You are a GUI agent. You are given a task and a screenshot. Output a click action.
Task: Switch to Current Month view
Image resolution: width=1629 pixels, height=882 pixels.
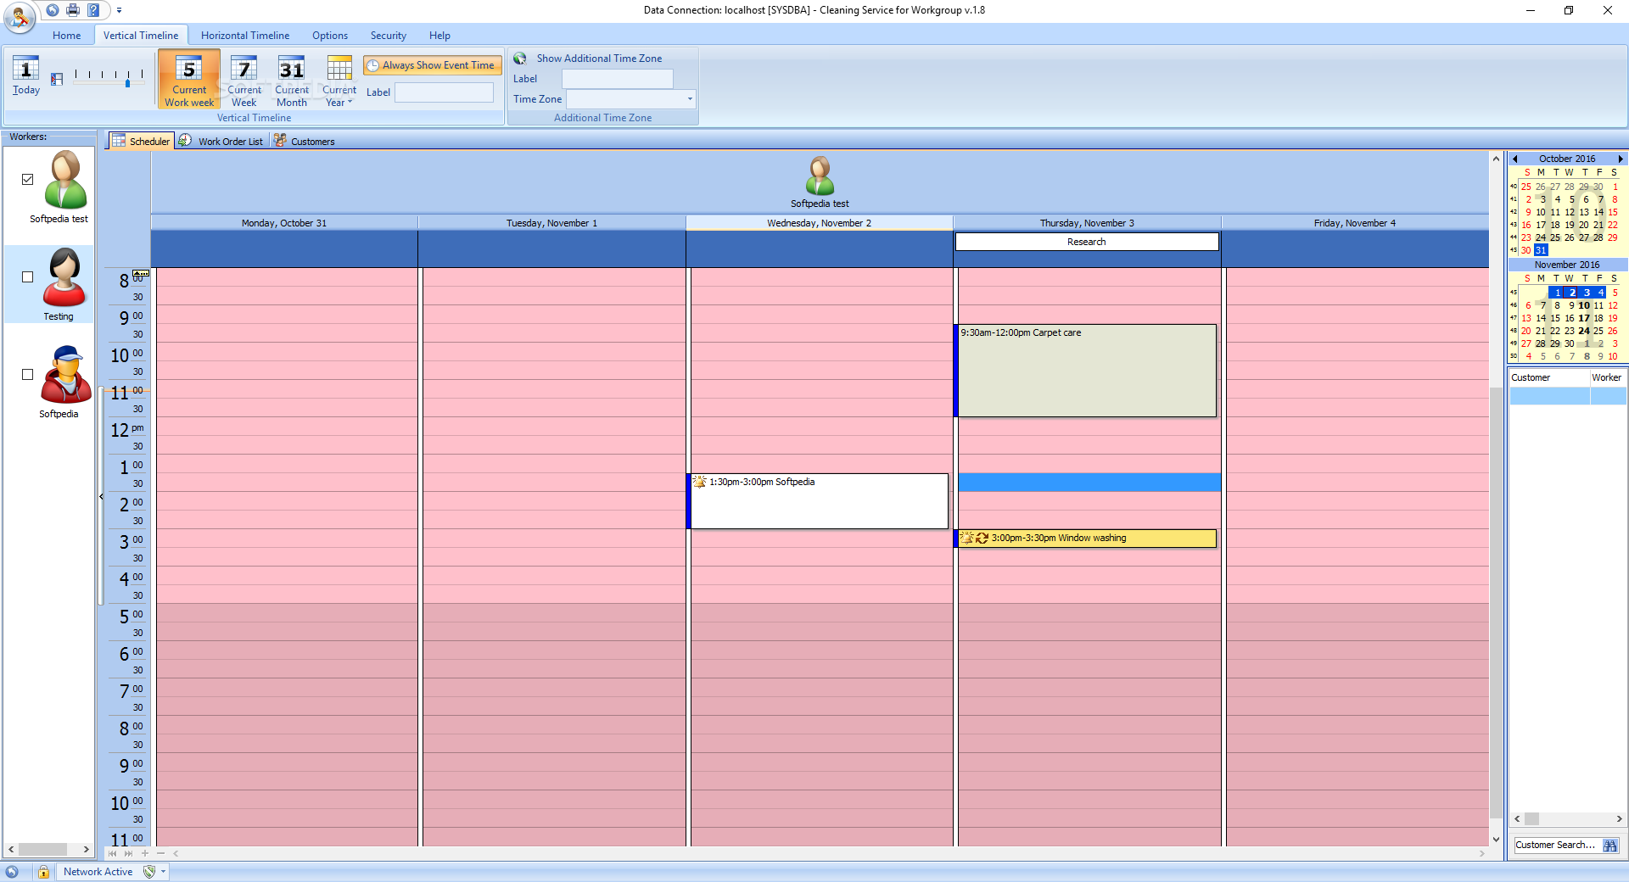click(x=292, y=79)
